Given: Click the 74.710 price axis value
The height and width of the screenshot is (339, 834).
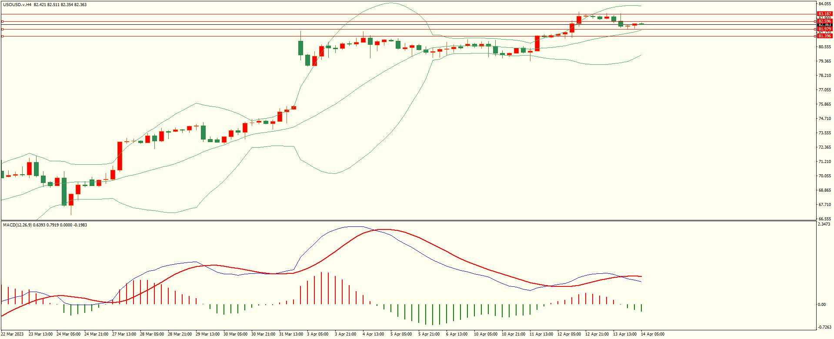Looking at the screenshot, I should point(825,119).
